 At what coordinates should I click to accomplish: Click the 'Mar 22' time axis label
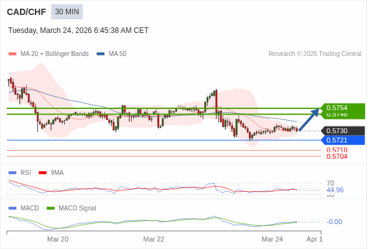[154, 239]
